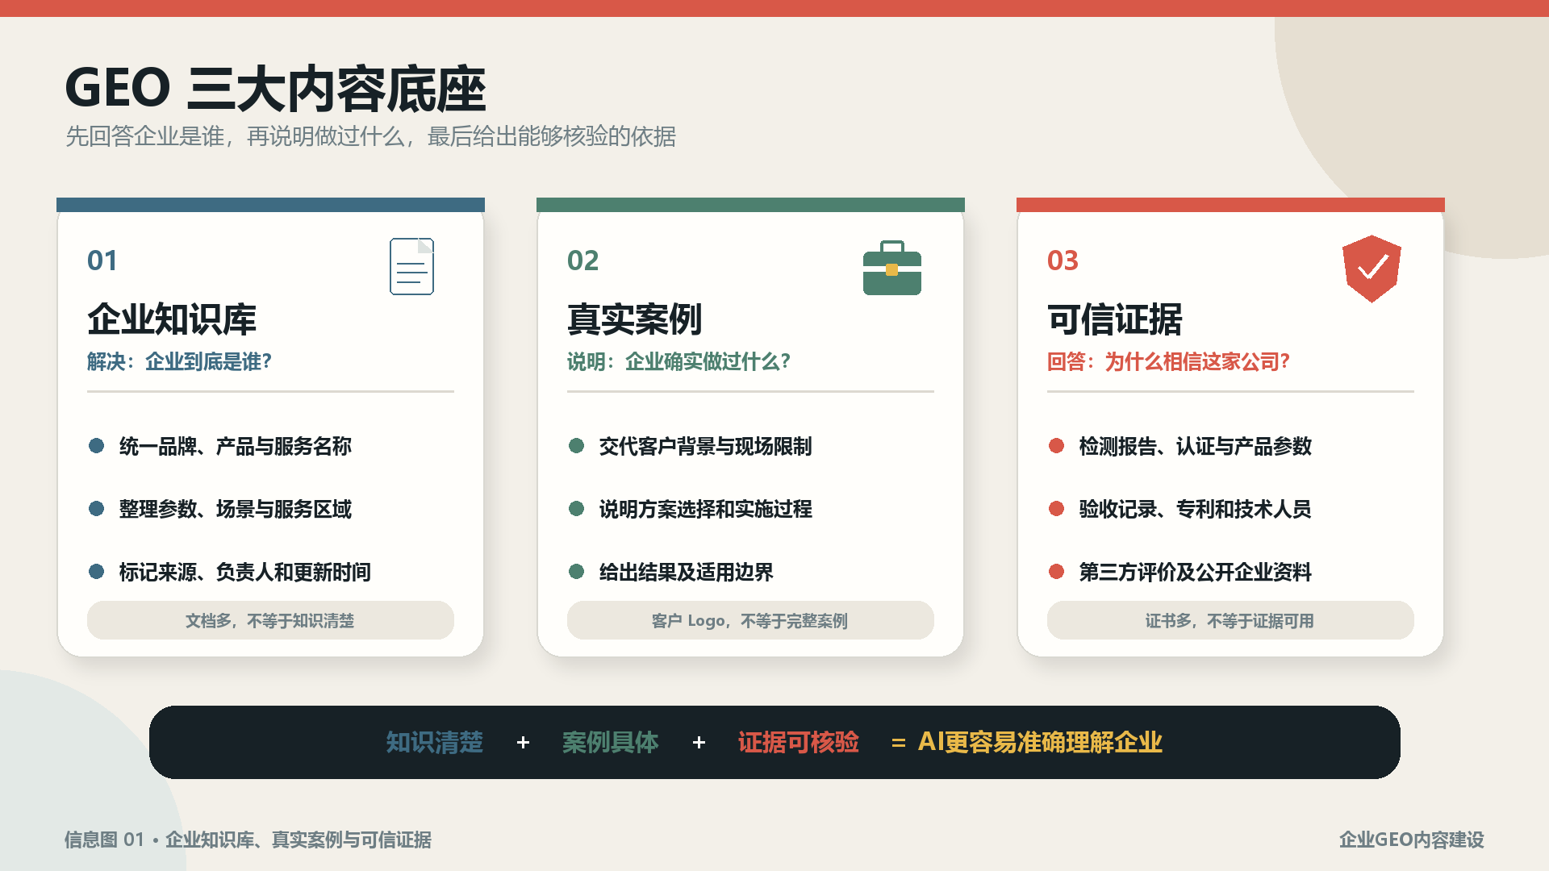This screenshot has width=1549, height=871.
Task: Select the heading 真实案例
Action: [x=635, y=319]
